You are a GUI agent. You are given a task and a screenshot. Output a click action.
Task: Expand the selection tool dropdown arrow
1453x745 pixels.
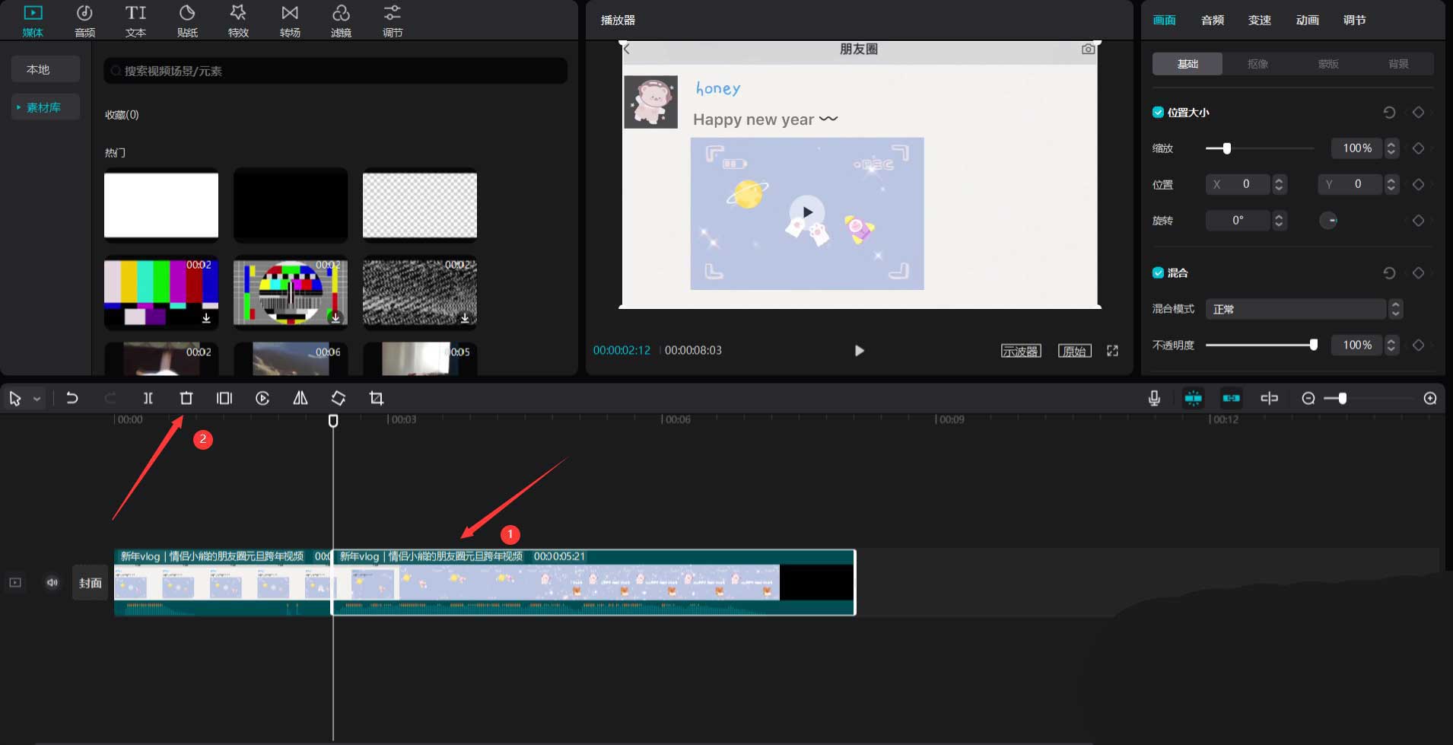pos(37,399)
